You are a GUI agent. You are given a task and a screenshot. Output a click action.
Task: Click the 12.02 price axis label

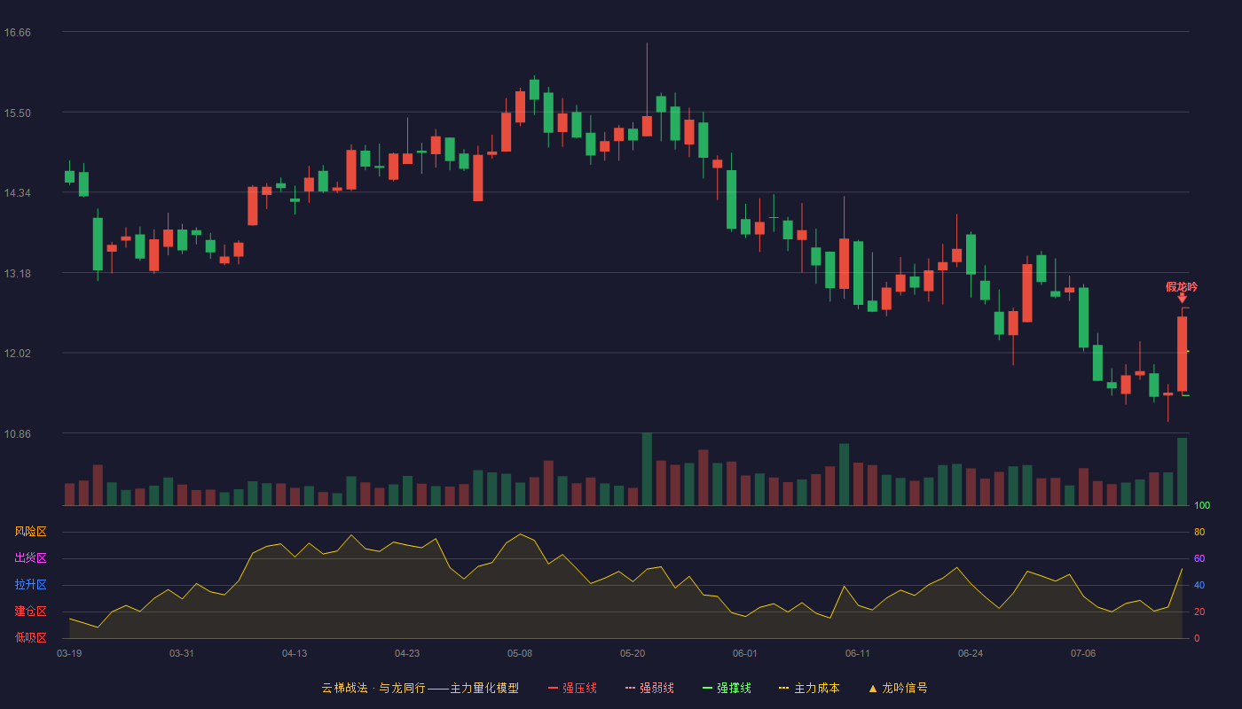coord(18,354)
